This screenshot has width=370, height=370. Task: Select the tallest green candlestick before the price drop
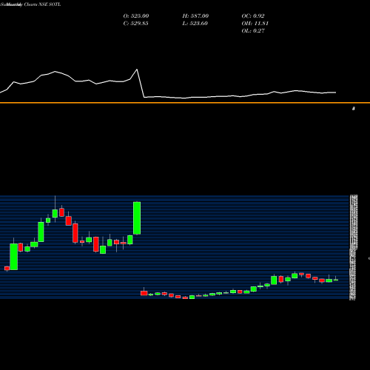coord(137,218)
